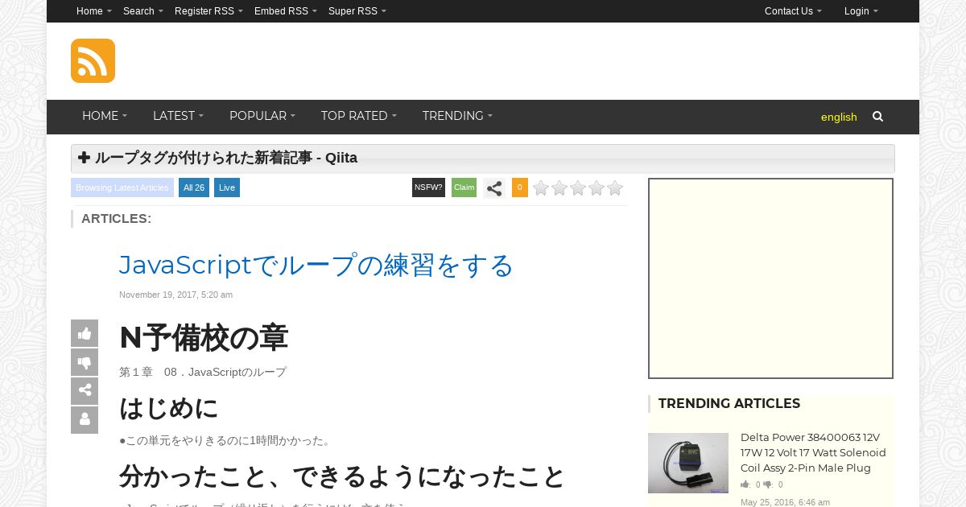Click the heading 分かったこと、できるようになったこと
This screenshot has width=966, height=507.
tap(342, 476)
